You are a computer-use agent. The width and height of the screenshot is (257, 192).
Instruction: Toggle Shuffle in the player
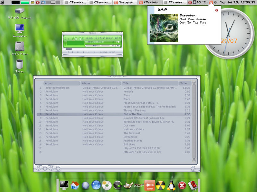(103, 52)
